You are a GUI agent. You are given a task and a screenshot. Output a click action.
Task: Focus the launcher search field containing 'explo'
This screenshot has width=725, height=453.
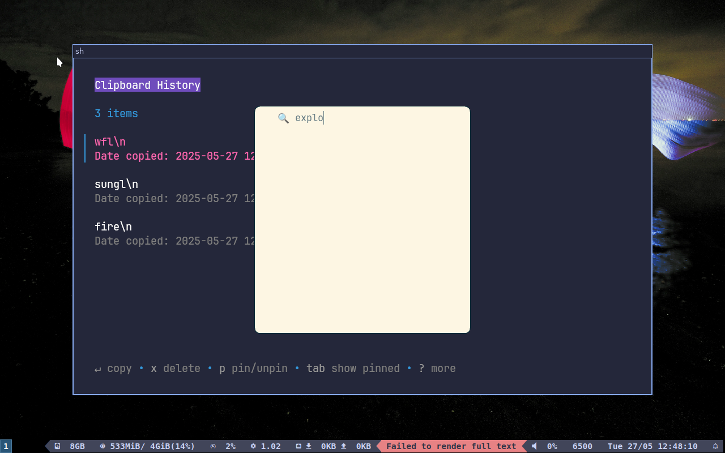click(x=362, y=118)
